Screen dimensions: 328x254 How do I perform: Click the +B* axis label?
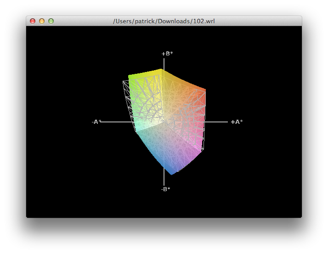167,54
